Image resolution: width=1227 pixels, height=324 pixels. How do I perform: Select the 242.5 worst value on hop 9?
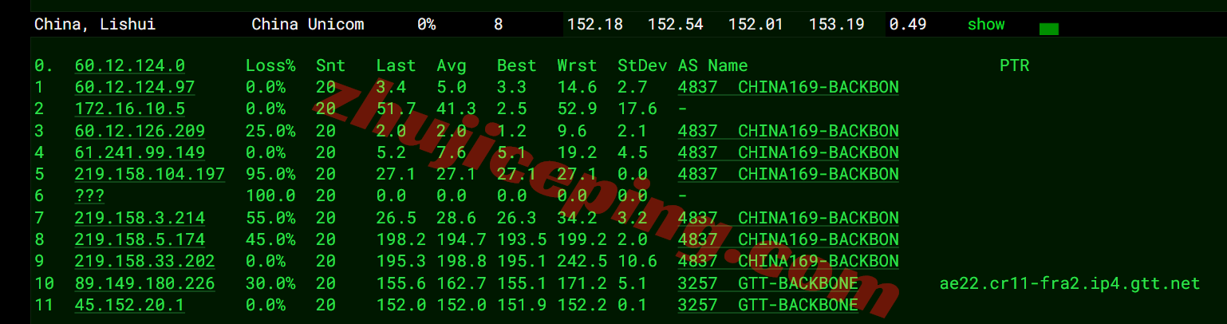[582, 261]
